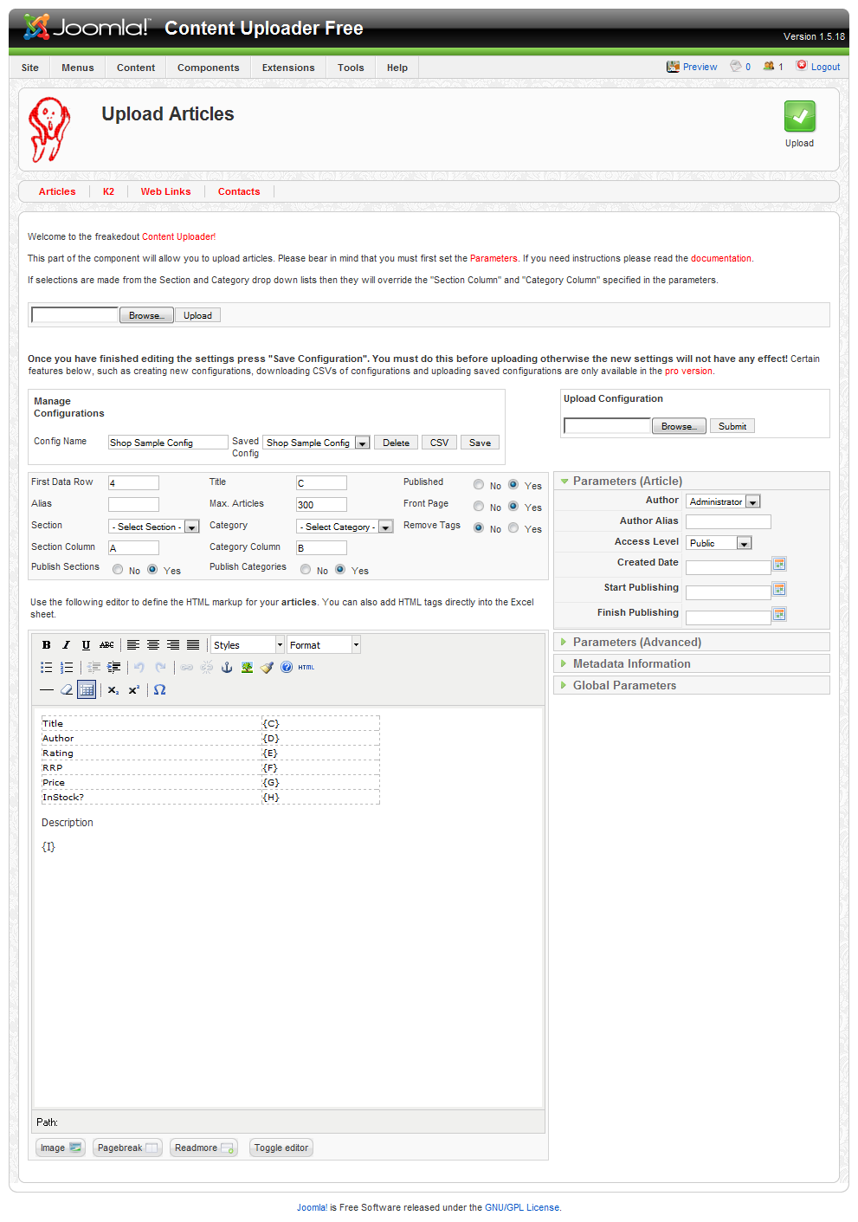Open the Menus menu
The width and height of the screenshot is (858, 1222).
[x=78, y=68]
